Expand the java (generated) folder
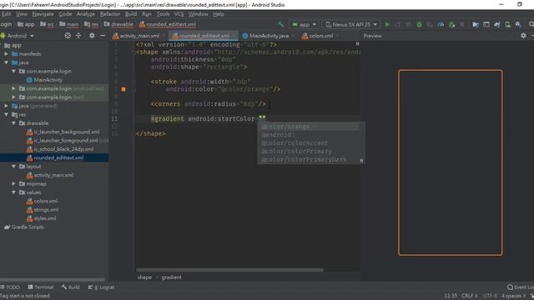The height and width of the screenshot is (300, 534). [x=7, y=106]
